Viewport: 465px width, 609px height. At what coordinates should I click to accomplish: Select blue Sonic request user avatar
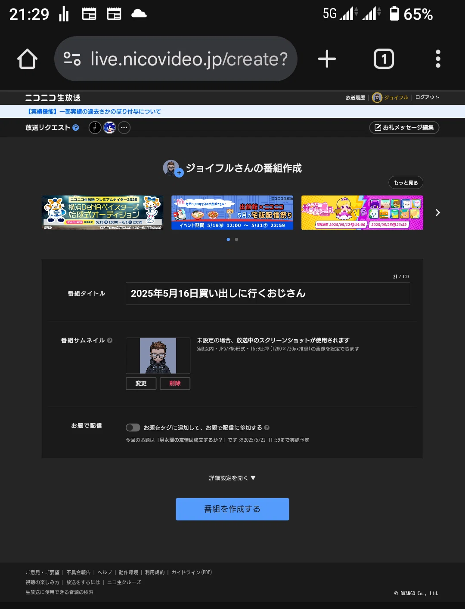point(110,128)
